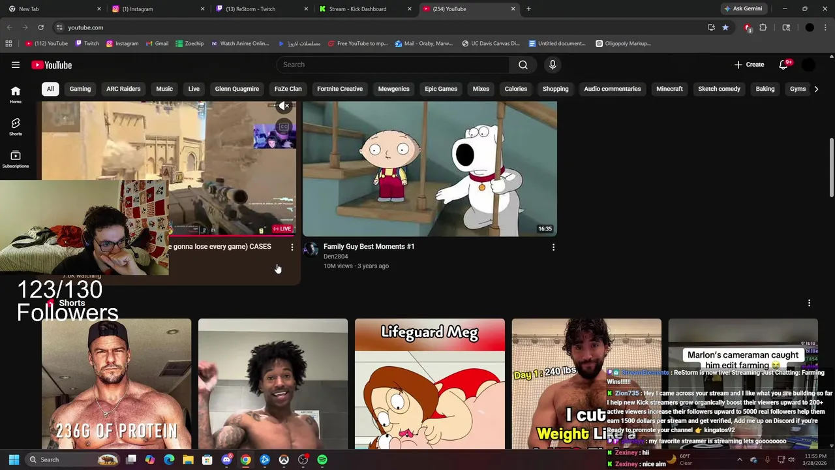835x470 pixels.
Task: Open the Lifeguard Meg short
Action: click(430, 384)
